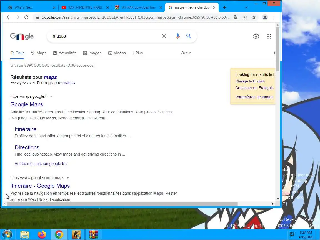
Task: Submit search with the magnifying glass icon
Action: 189,36
